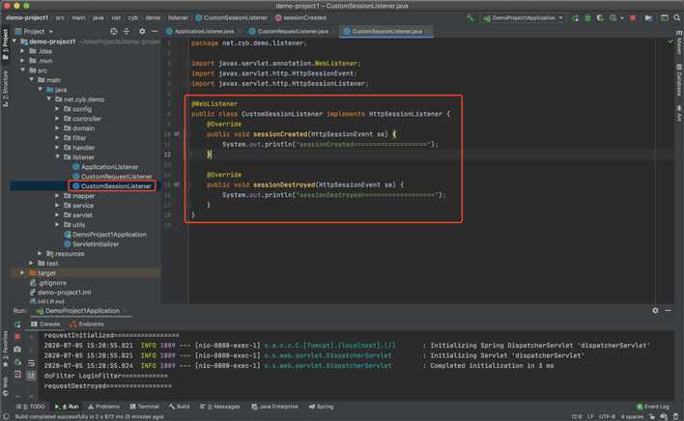Viewport: 684px width, 421px height.
Task: Toggle the Ant tool window on right edge
Action: 679,112
